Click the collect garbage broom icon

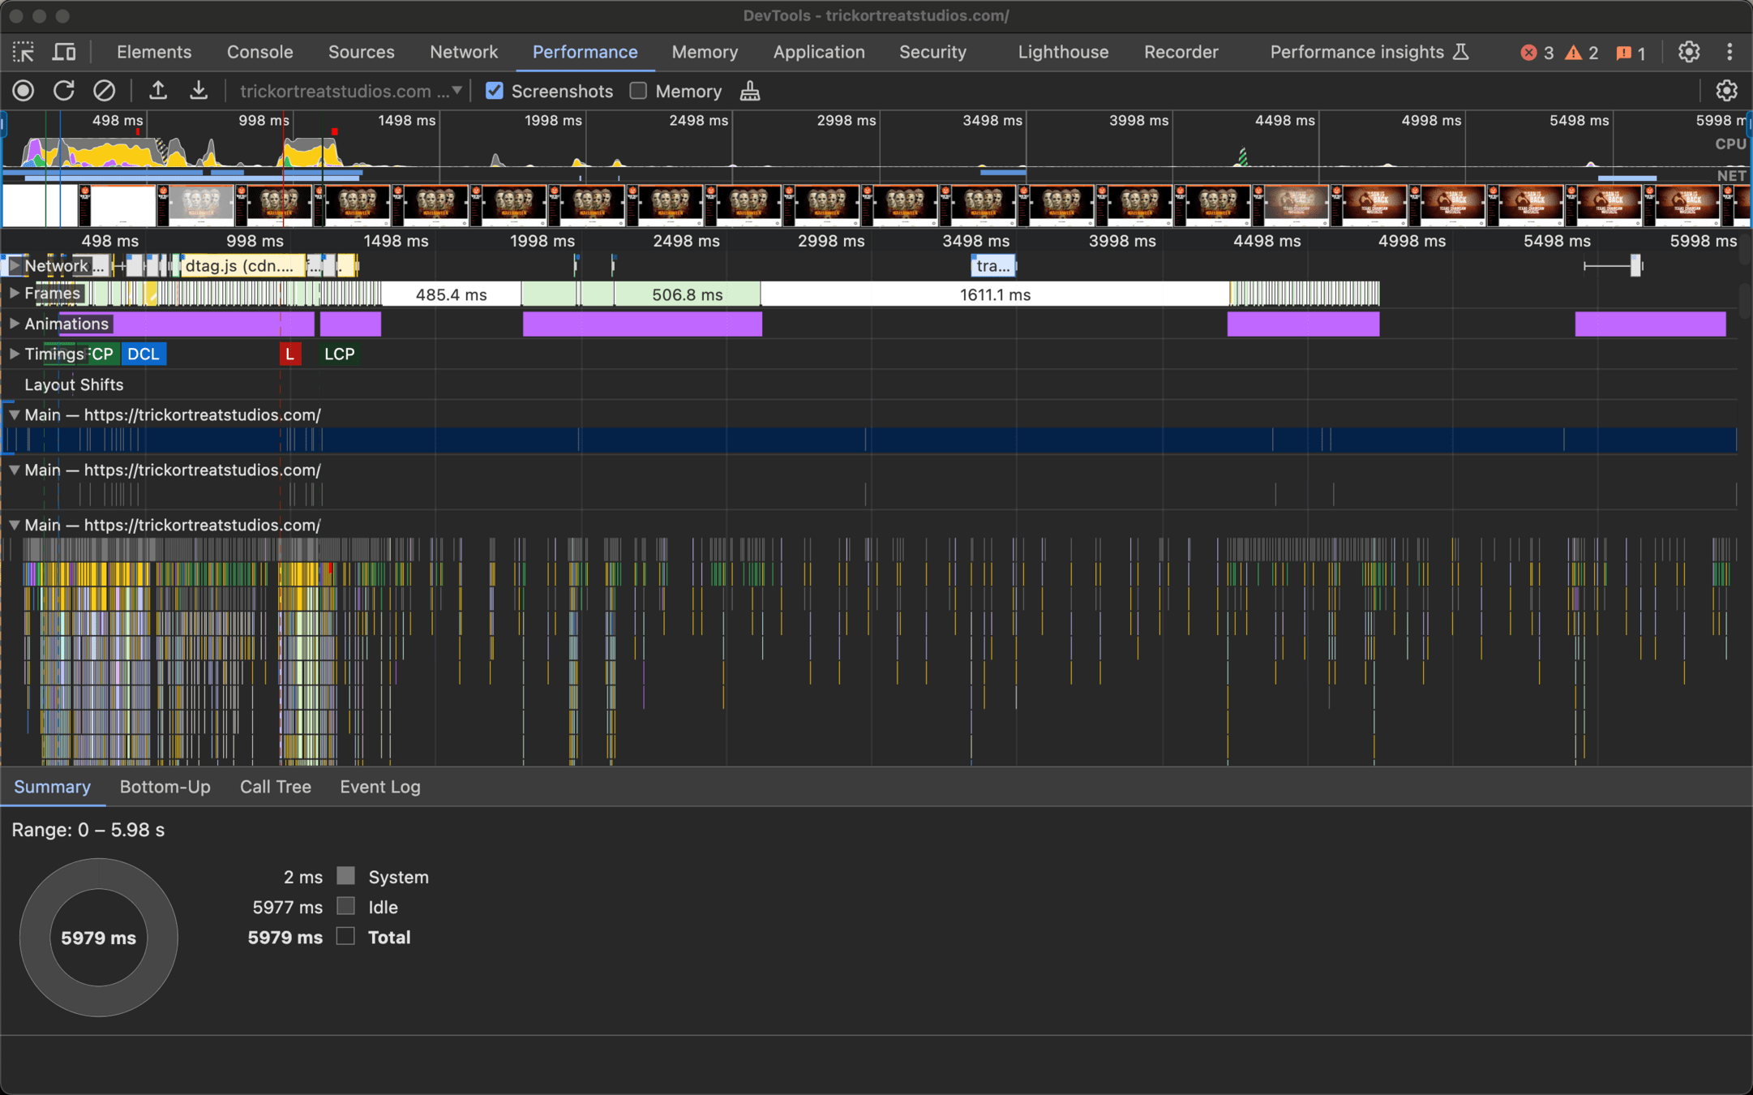pyautogui.click(x=750, y=91)
